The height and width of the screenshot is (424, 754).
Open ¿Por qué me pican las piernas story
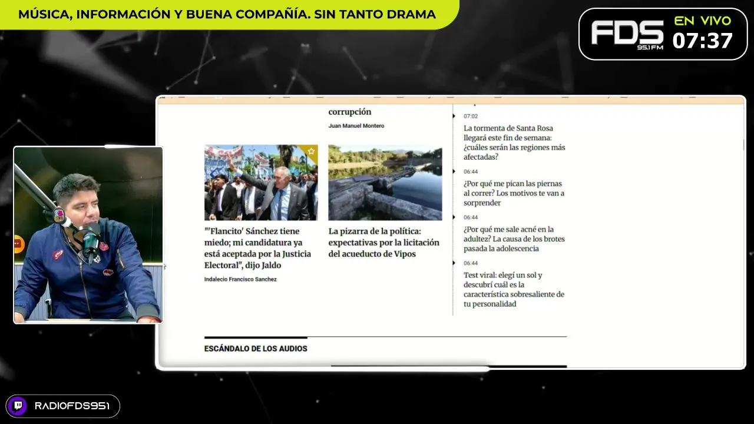tap(514, 193)
